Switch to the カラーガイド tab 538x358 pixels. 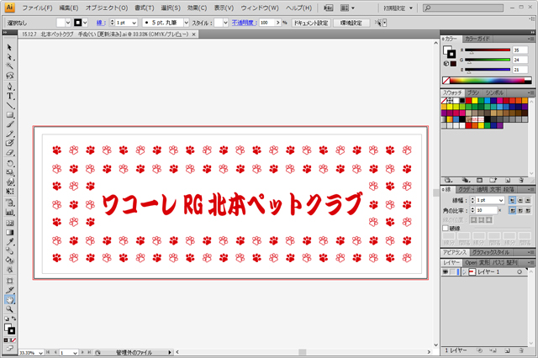pos(478,39)
